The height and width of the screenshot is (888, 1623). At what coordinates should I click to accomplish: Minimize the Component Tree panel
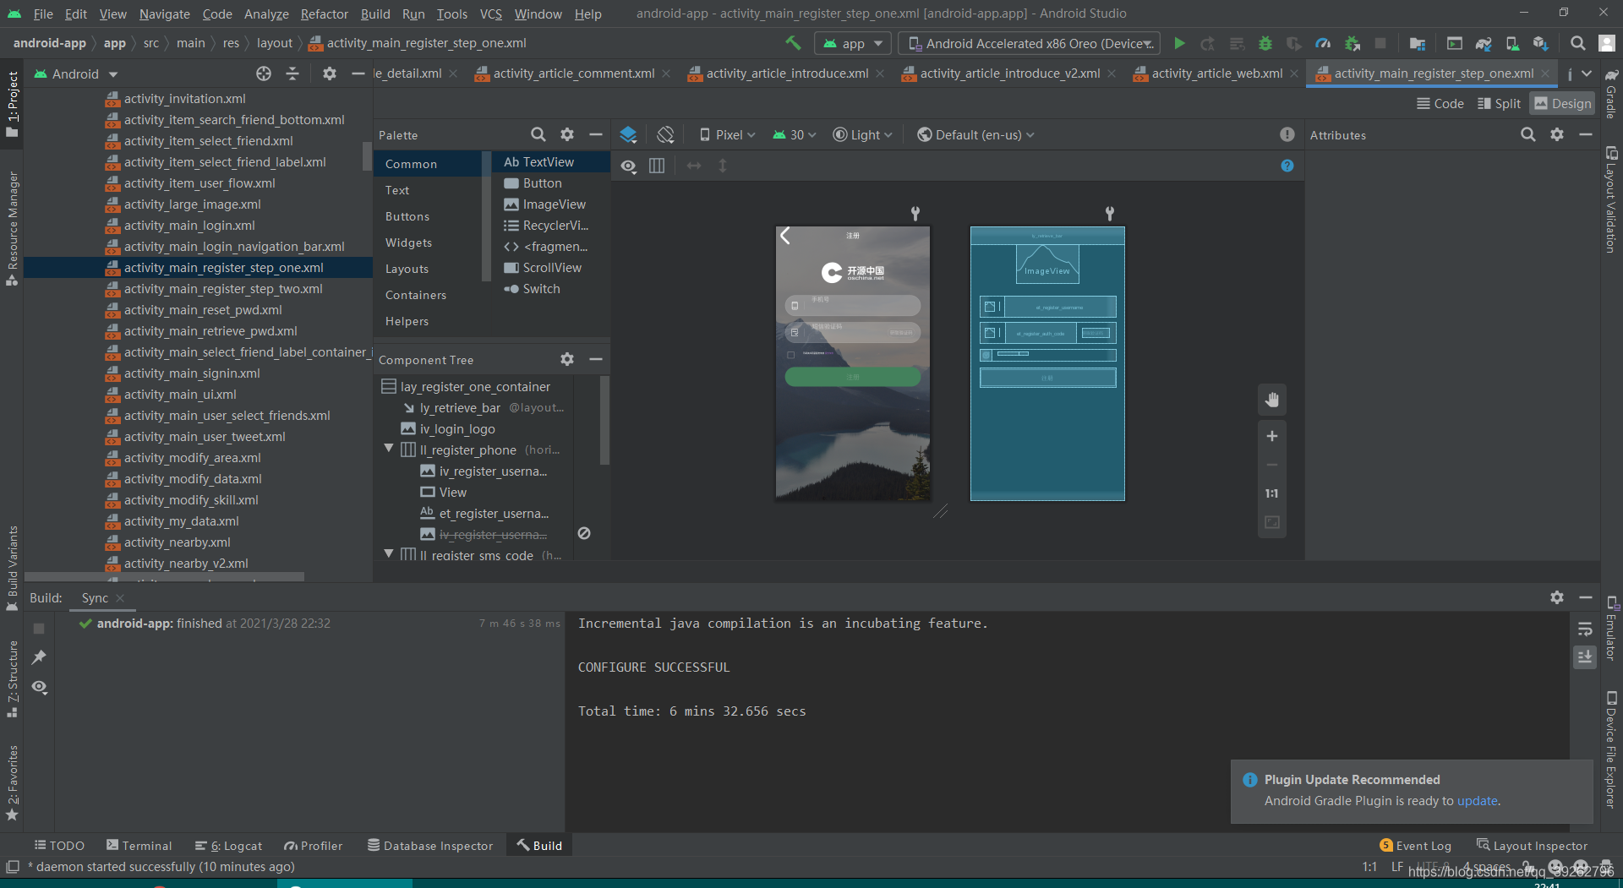pyautogui.click(x=596, y=359)
